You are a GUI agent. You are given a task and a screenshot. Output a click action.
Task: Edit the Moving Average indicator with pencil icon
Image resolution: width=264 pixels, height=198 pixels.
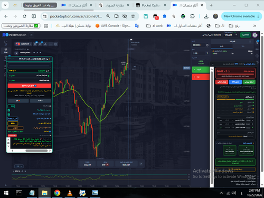point(37,53)
